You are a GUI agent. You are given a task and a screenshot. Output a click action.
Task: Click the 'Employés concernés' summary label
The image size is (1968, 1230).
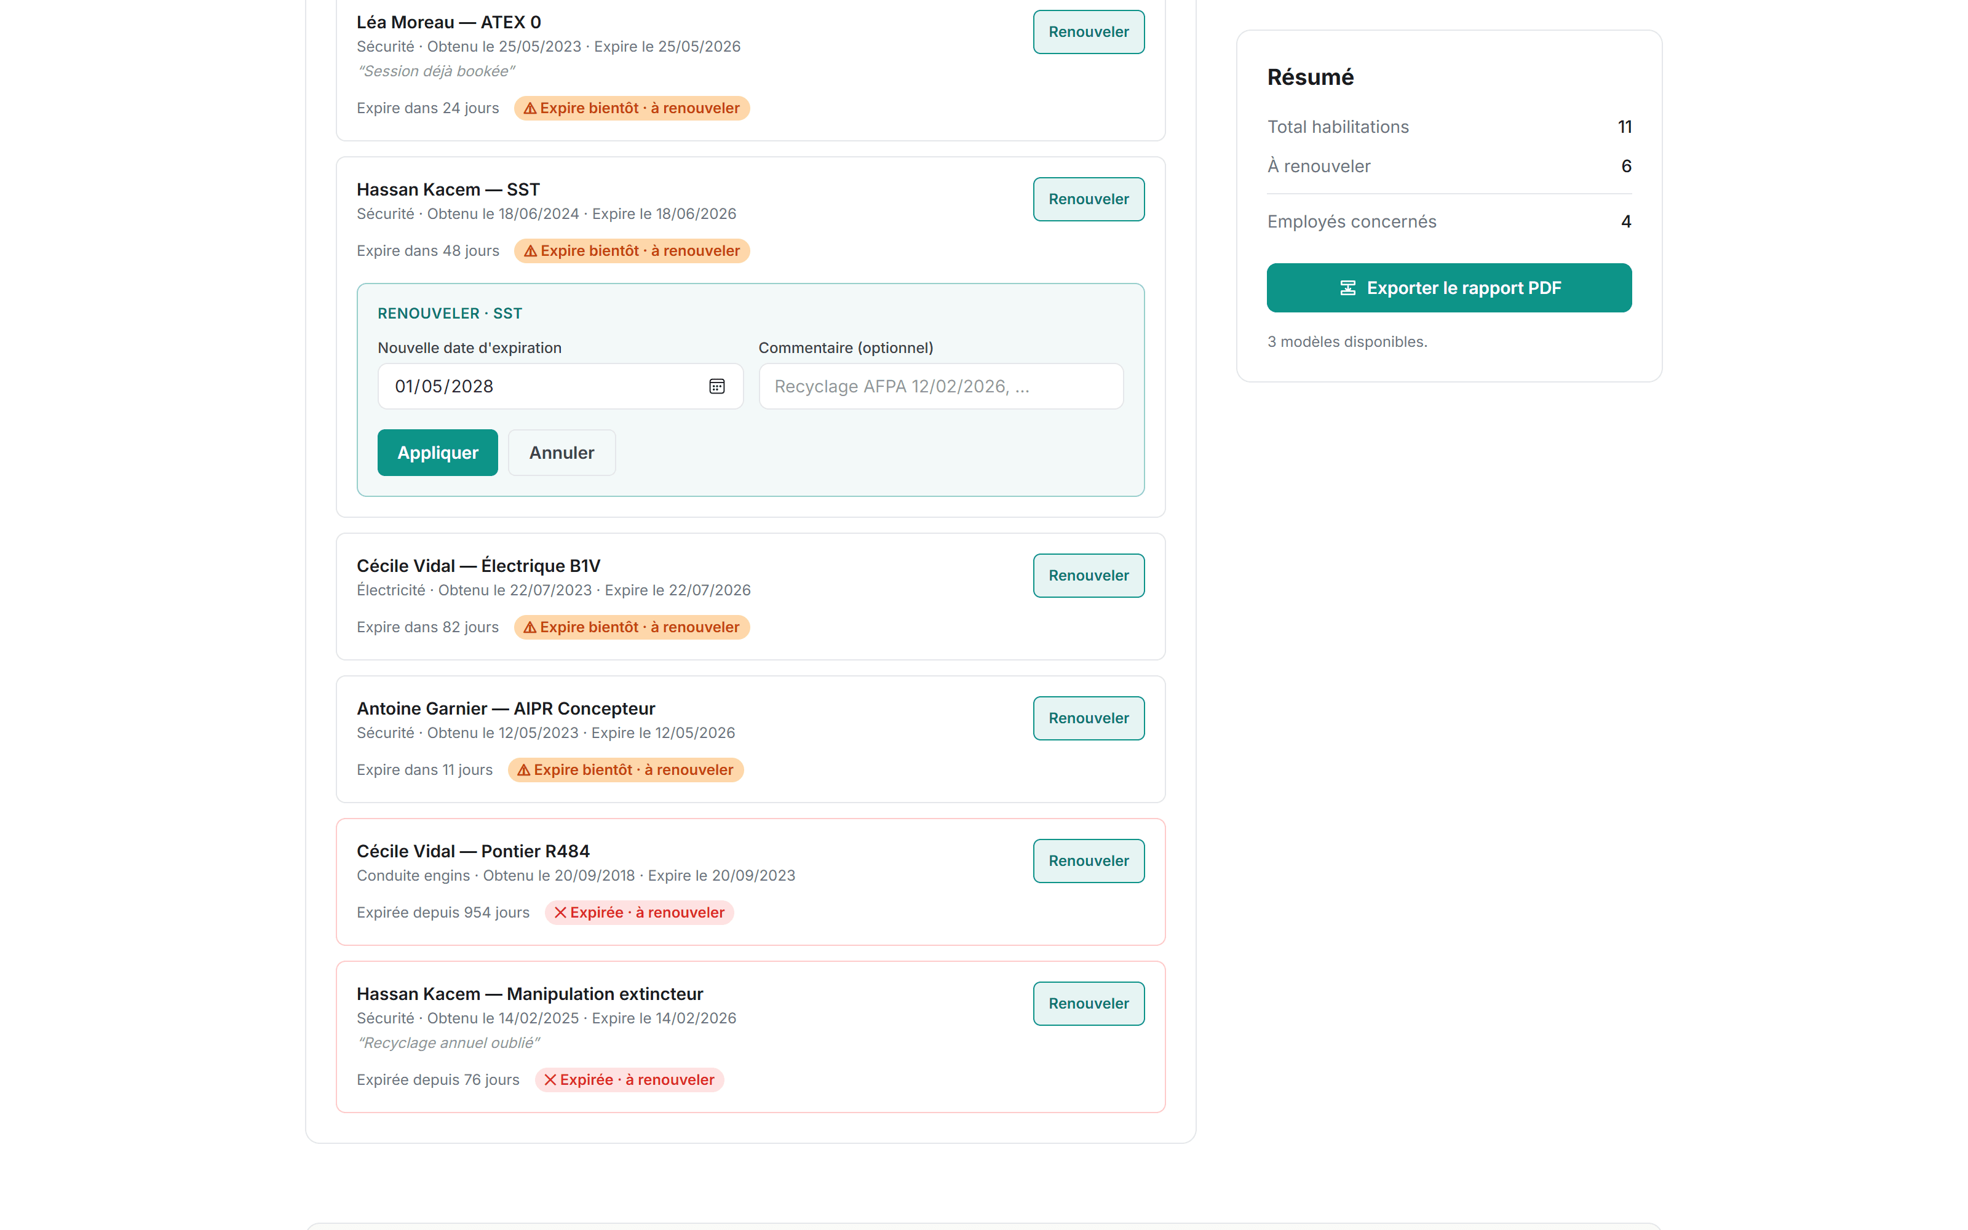(x=1352, y=221)
